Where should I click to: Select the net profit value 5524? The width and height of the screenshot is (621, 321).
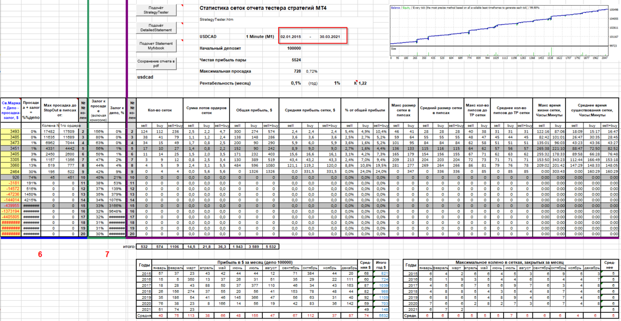[296, 60]
